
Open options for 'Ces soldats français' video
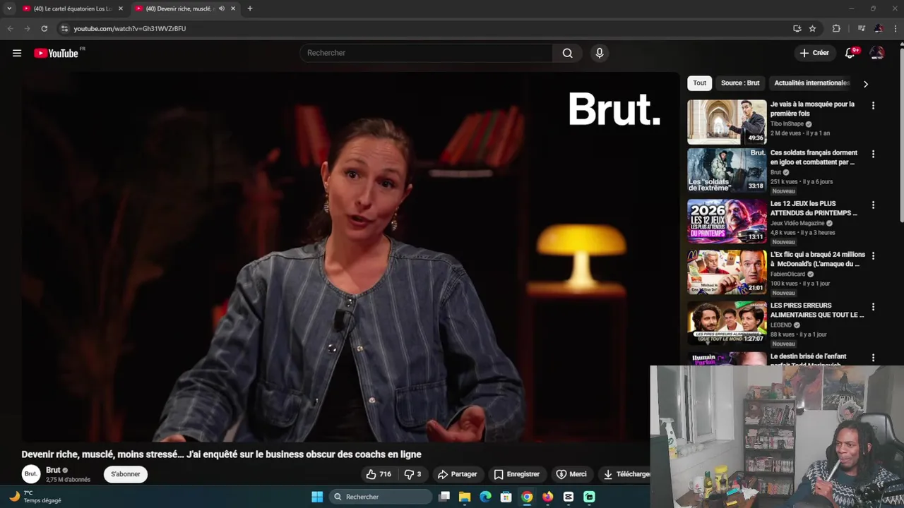(x=873, y=154)
